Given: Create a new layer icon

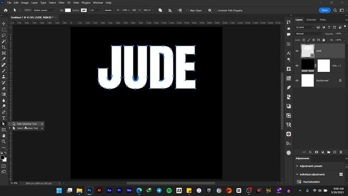Looking at the screenshot, I should click(335, 152).
